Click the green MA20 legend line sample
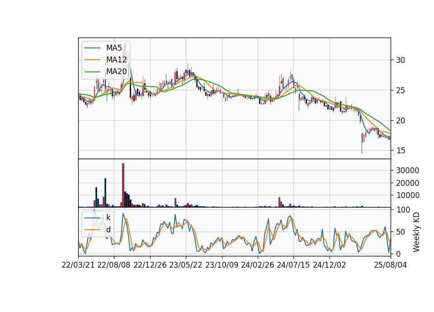The height and width of the screenshot is (312, 434). [92, 71]
